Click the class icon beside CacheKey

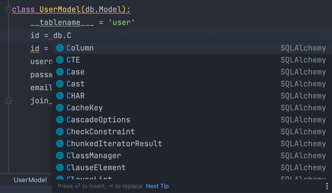(60, 108)
